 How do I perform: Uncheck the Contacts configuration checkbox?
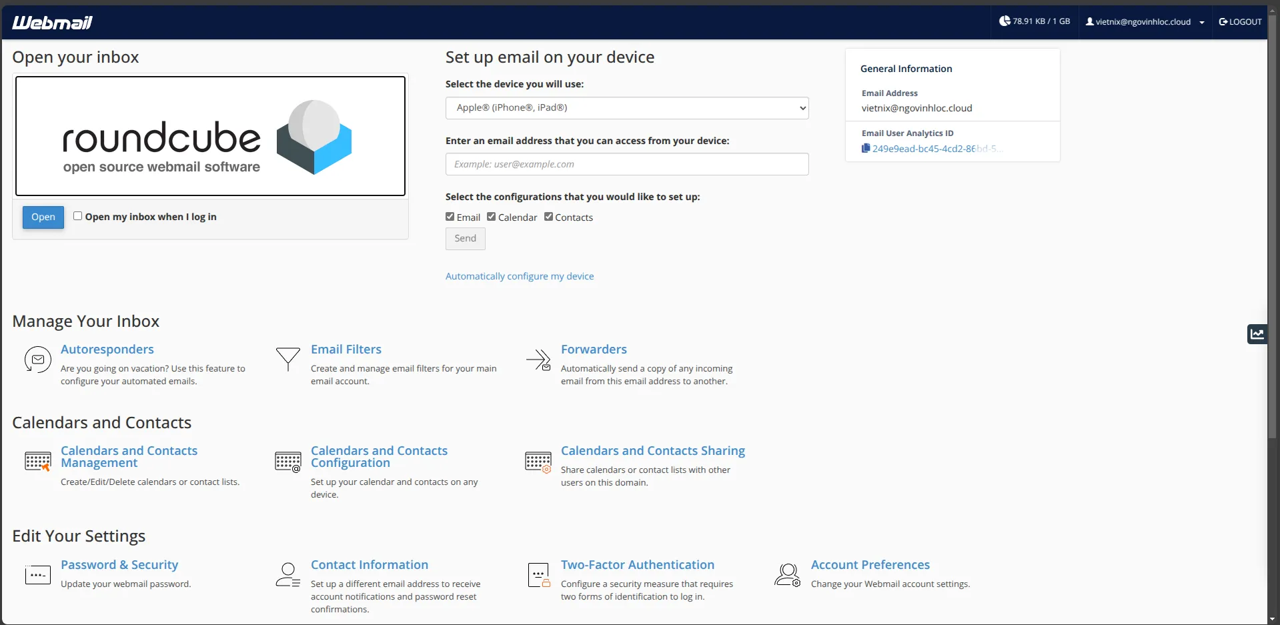coord(548,217)
